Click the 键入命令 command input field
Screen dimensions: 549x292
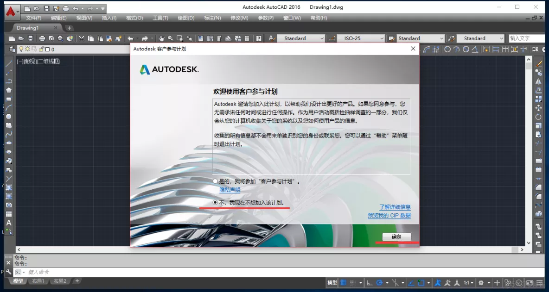[x=280, y=272]
